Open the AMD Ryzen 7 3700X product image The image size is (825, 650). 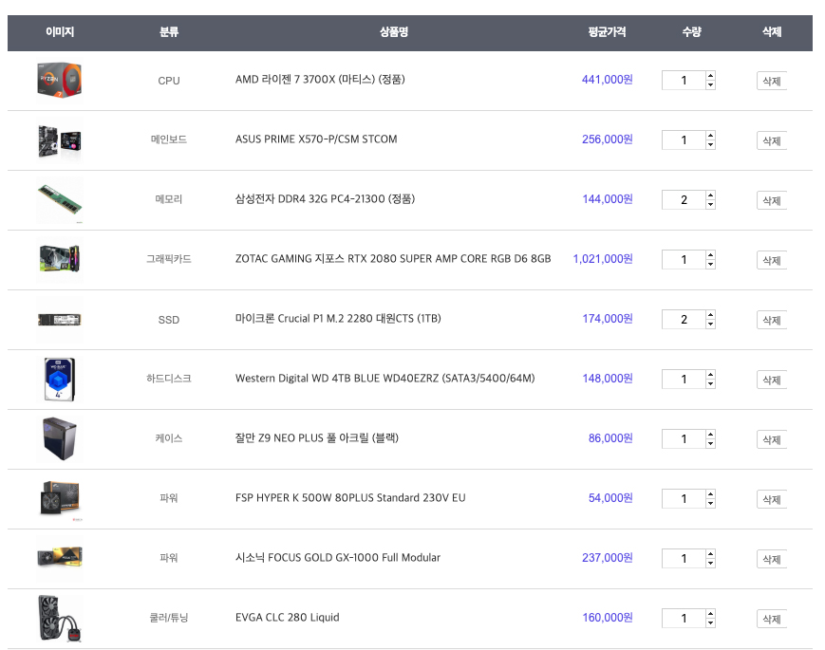[60, 81]
